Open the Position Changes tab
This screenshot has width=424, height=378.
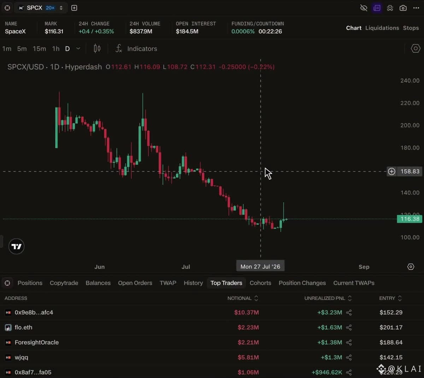click(302, 283)
